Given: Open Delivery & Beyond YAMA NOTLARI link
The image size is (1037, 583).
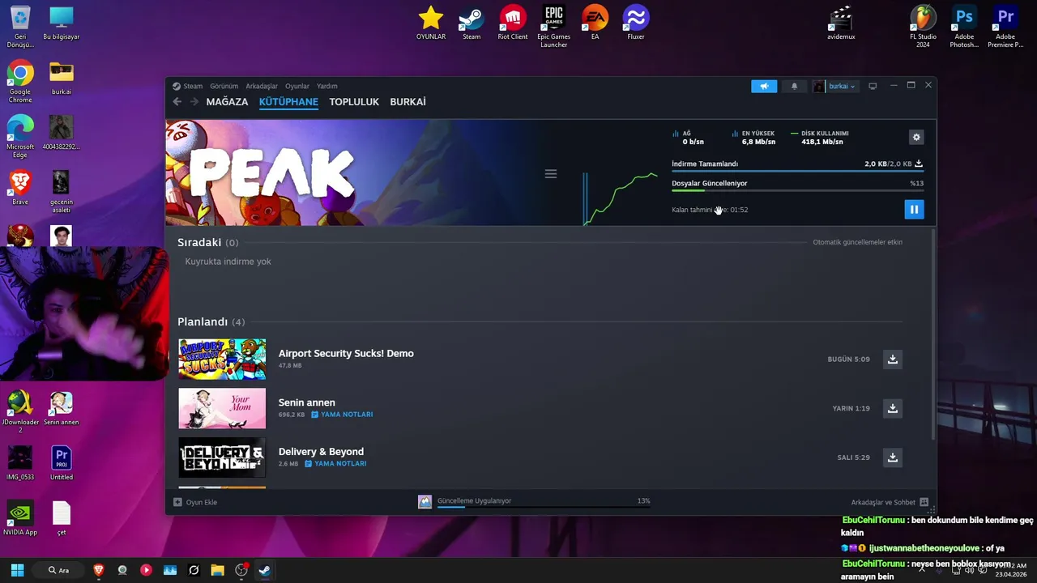Looking at the screenshot, I should (335, 464).
